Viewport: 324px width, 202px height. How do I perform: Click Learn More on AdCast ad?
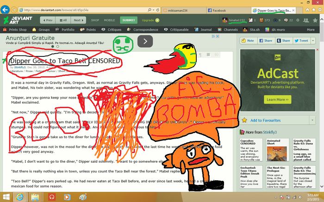[278, 99]
